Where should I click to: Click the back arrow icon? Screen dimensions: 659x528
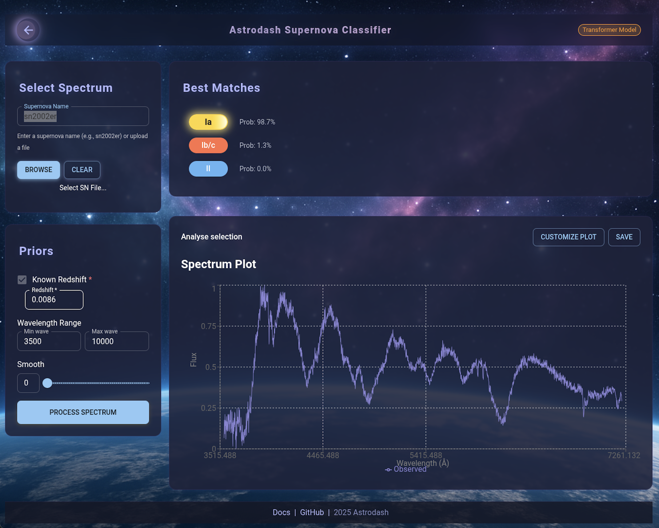point(28,30)
